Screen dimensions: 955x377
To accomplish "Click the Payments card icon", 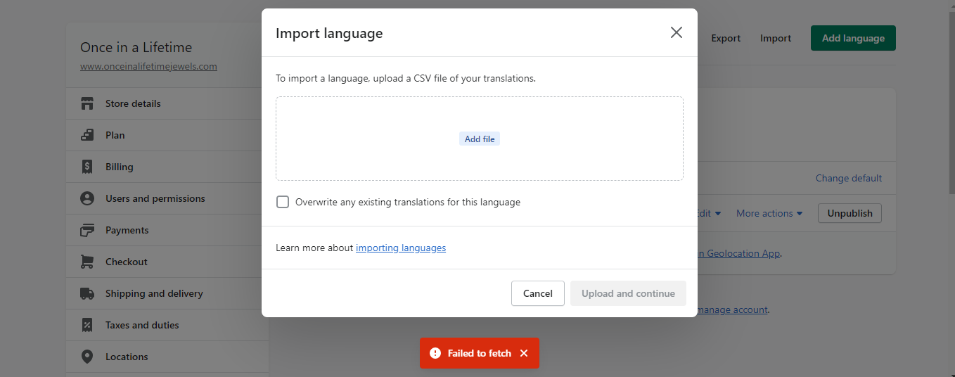I will click(x=87, y=230).
